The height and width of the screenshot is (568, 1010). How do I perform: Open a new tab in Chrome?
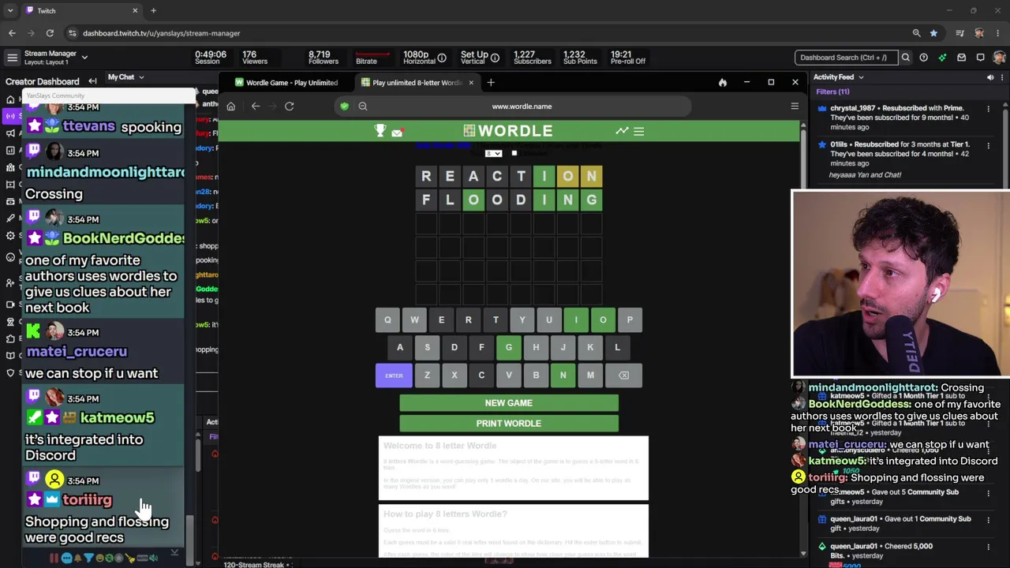[x=153, y=10]
